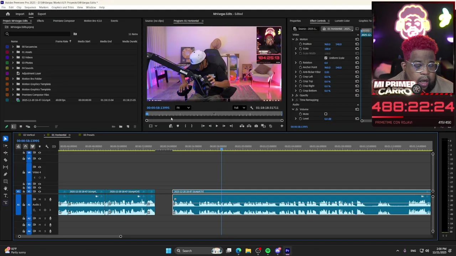The width and height of the screenshot is (456, 256).
Task: Open the Fit zoom level dropdown
Action: [183, 108]
